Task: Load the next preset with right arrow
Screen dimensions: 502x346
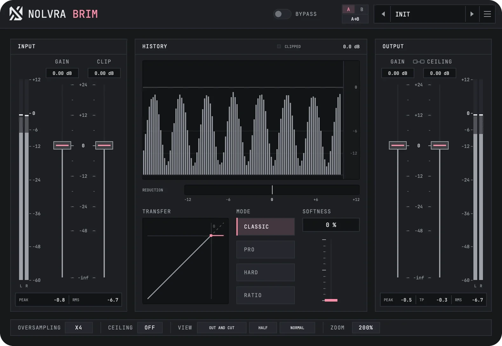Action: point(472,14)
